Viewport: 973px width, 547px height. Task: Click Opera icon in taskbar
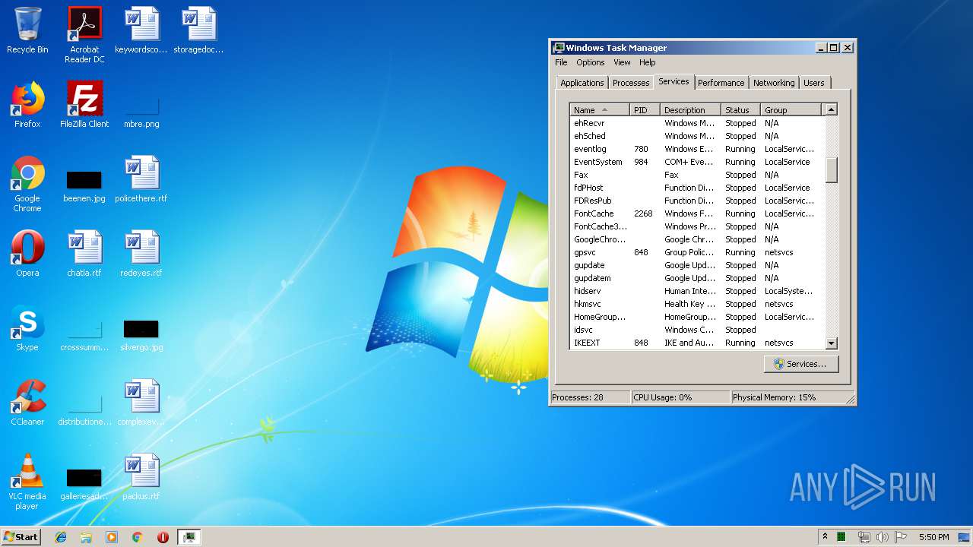click(x=163, y=537)
